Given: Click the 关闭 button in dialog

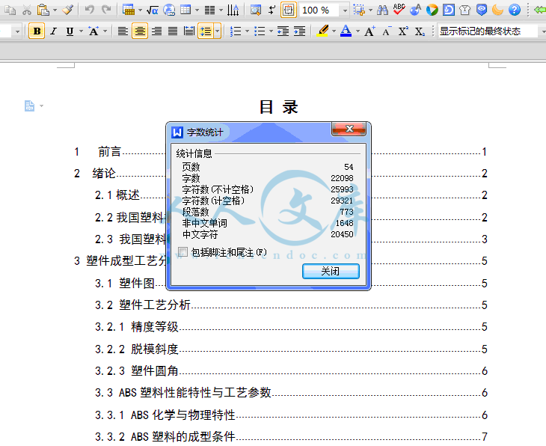Looking at the screenshot, I should tap(331, 271).
